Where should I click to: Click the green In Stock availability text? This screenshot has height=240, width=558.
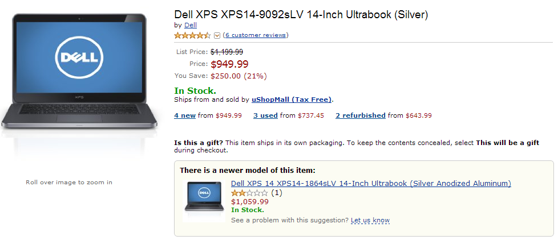tap(195, 90)
